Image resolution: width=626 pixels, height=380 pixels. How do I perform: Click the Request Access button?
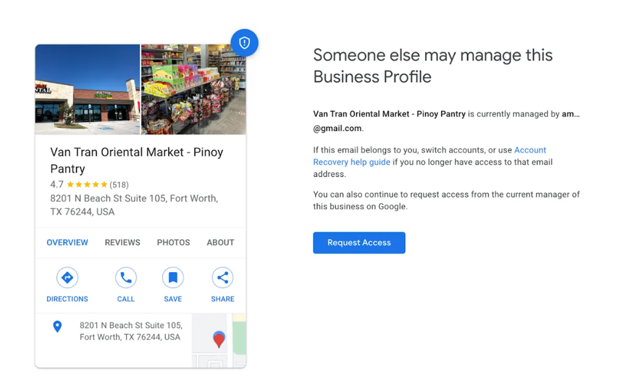[359, 243]
